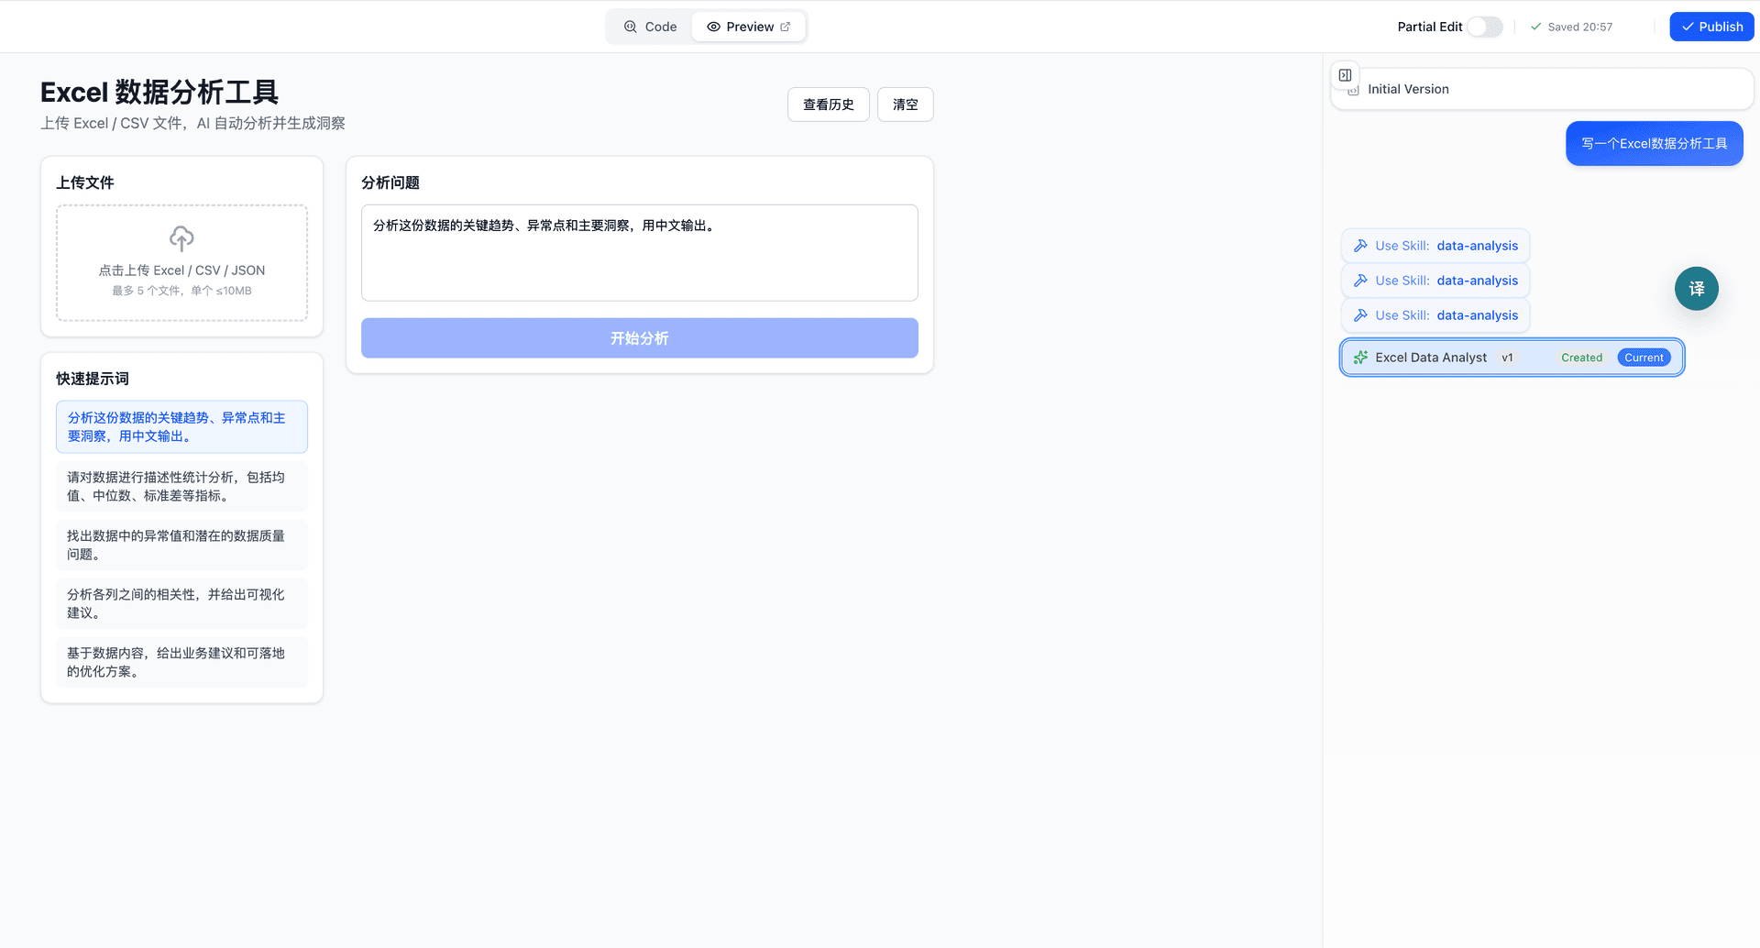Click the 快速提示词 section title
The image size is (1760, 948).
point(93,379)
